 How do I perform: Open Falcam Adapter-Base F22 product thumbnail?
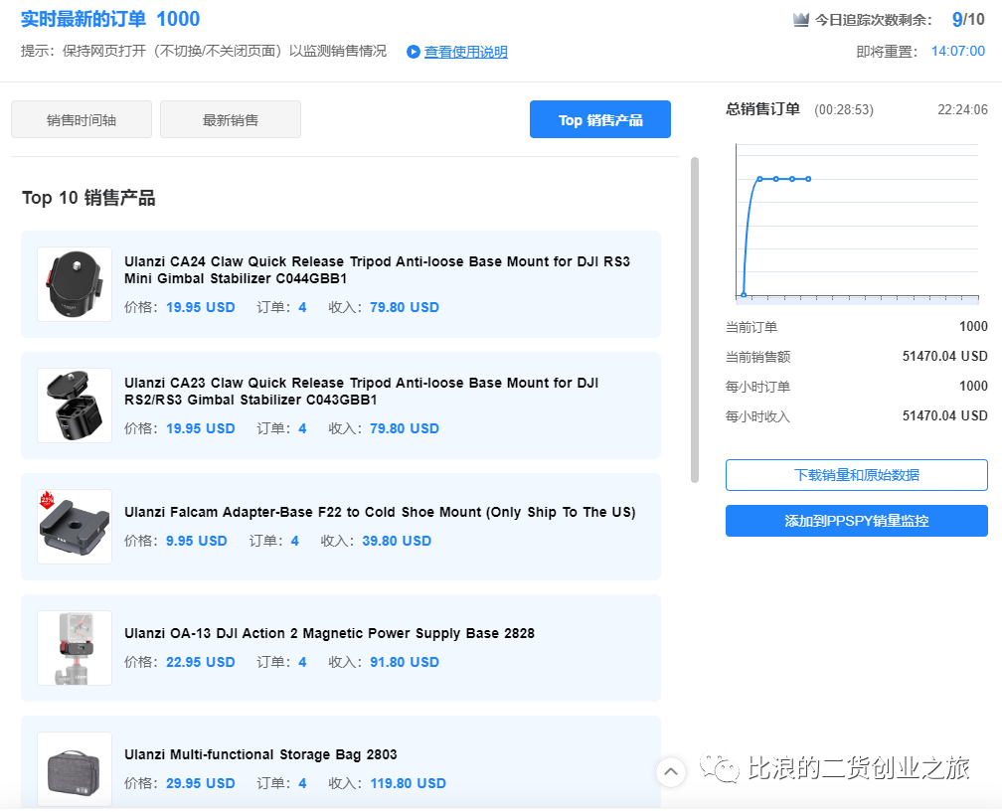tap(75, 527)
